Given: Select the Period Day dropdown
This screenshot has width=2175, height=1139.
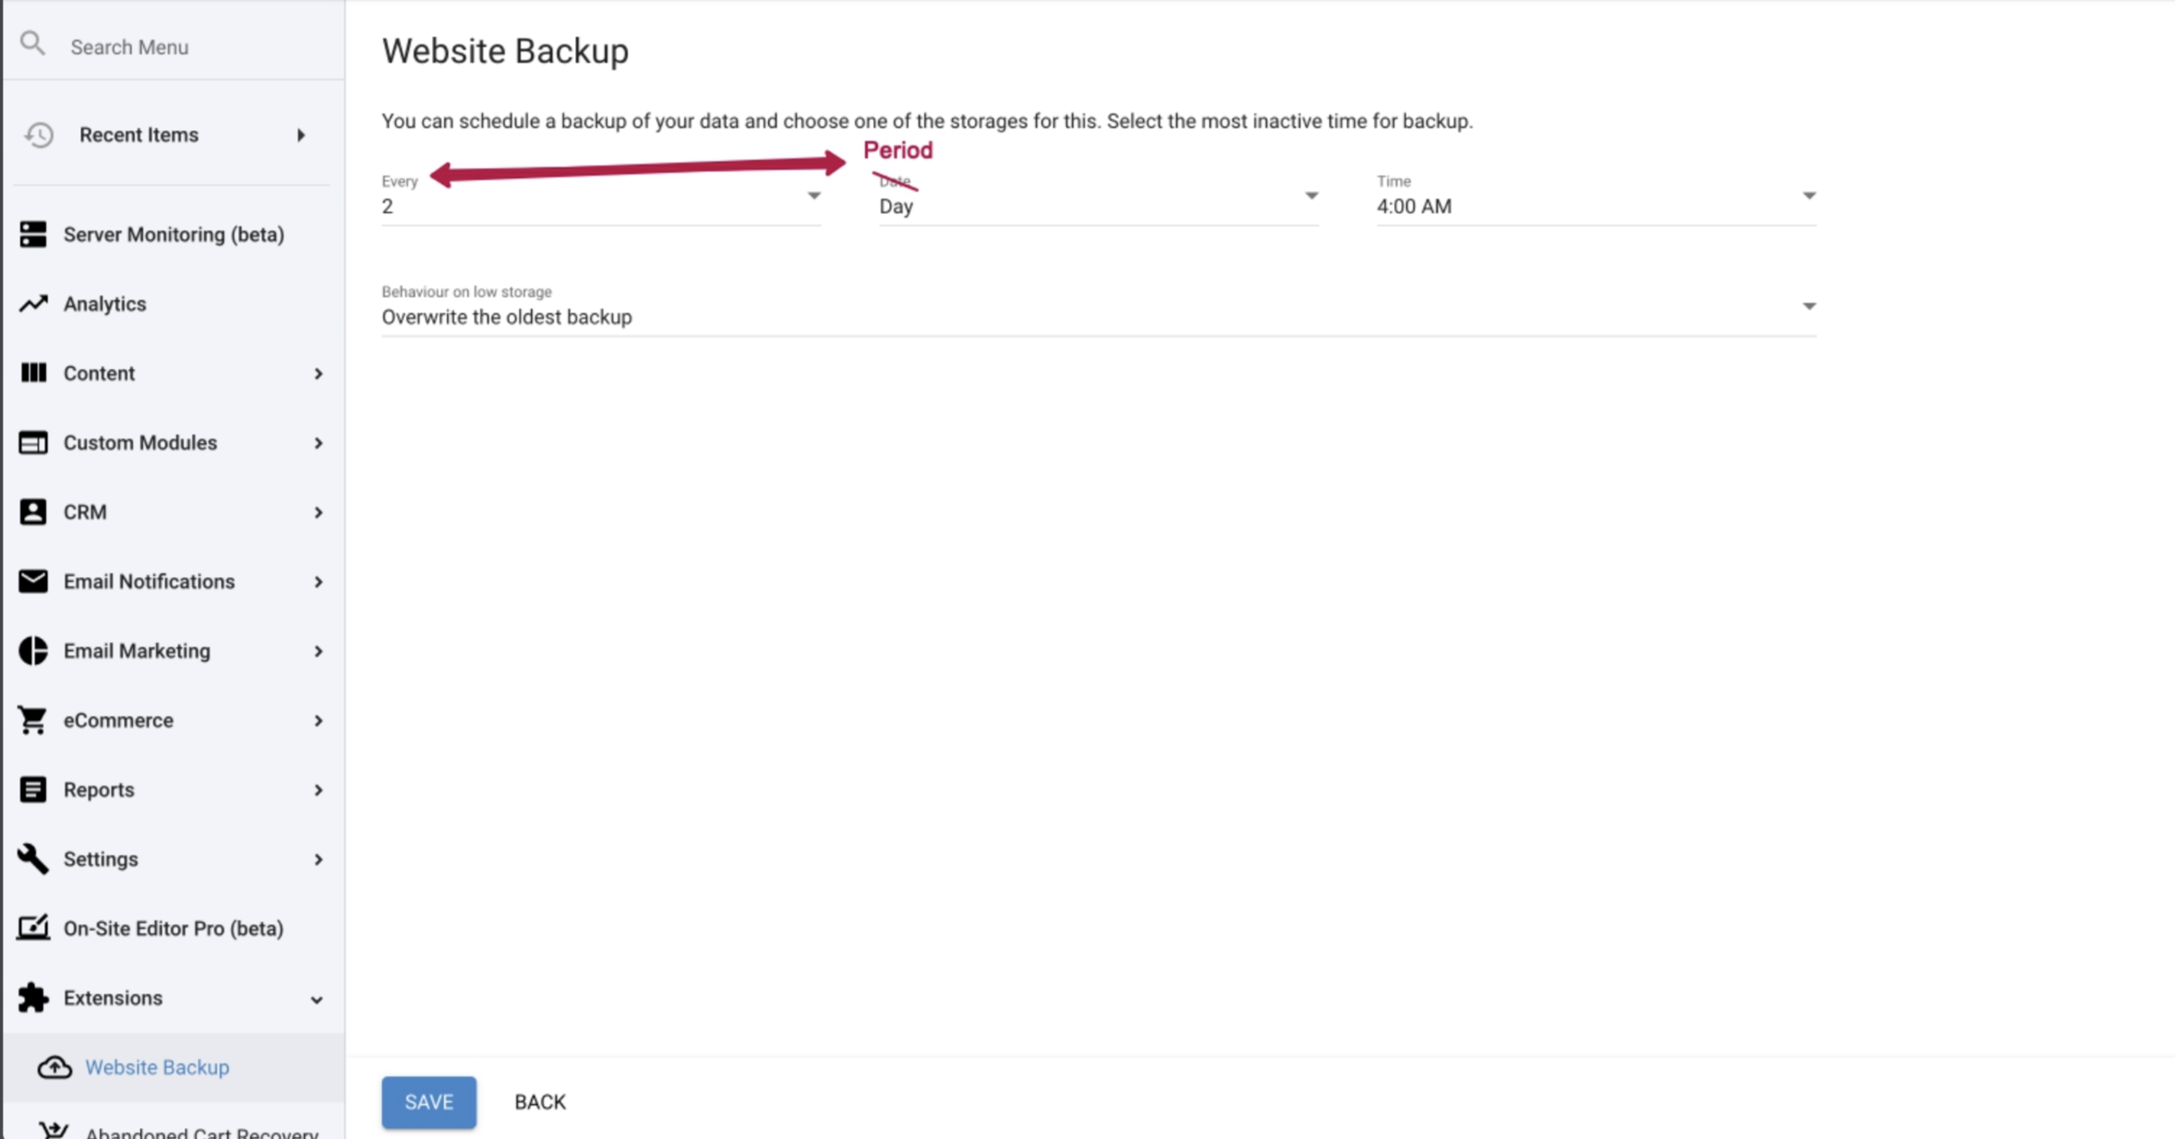Looking at the screenshot, I should (x=1096, y=206).
